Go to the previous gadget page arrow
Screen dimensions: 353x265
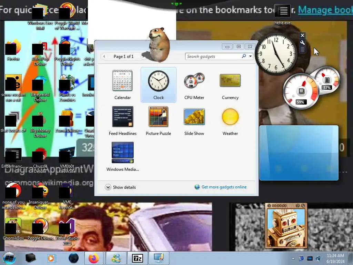(x=104, y=56)
